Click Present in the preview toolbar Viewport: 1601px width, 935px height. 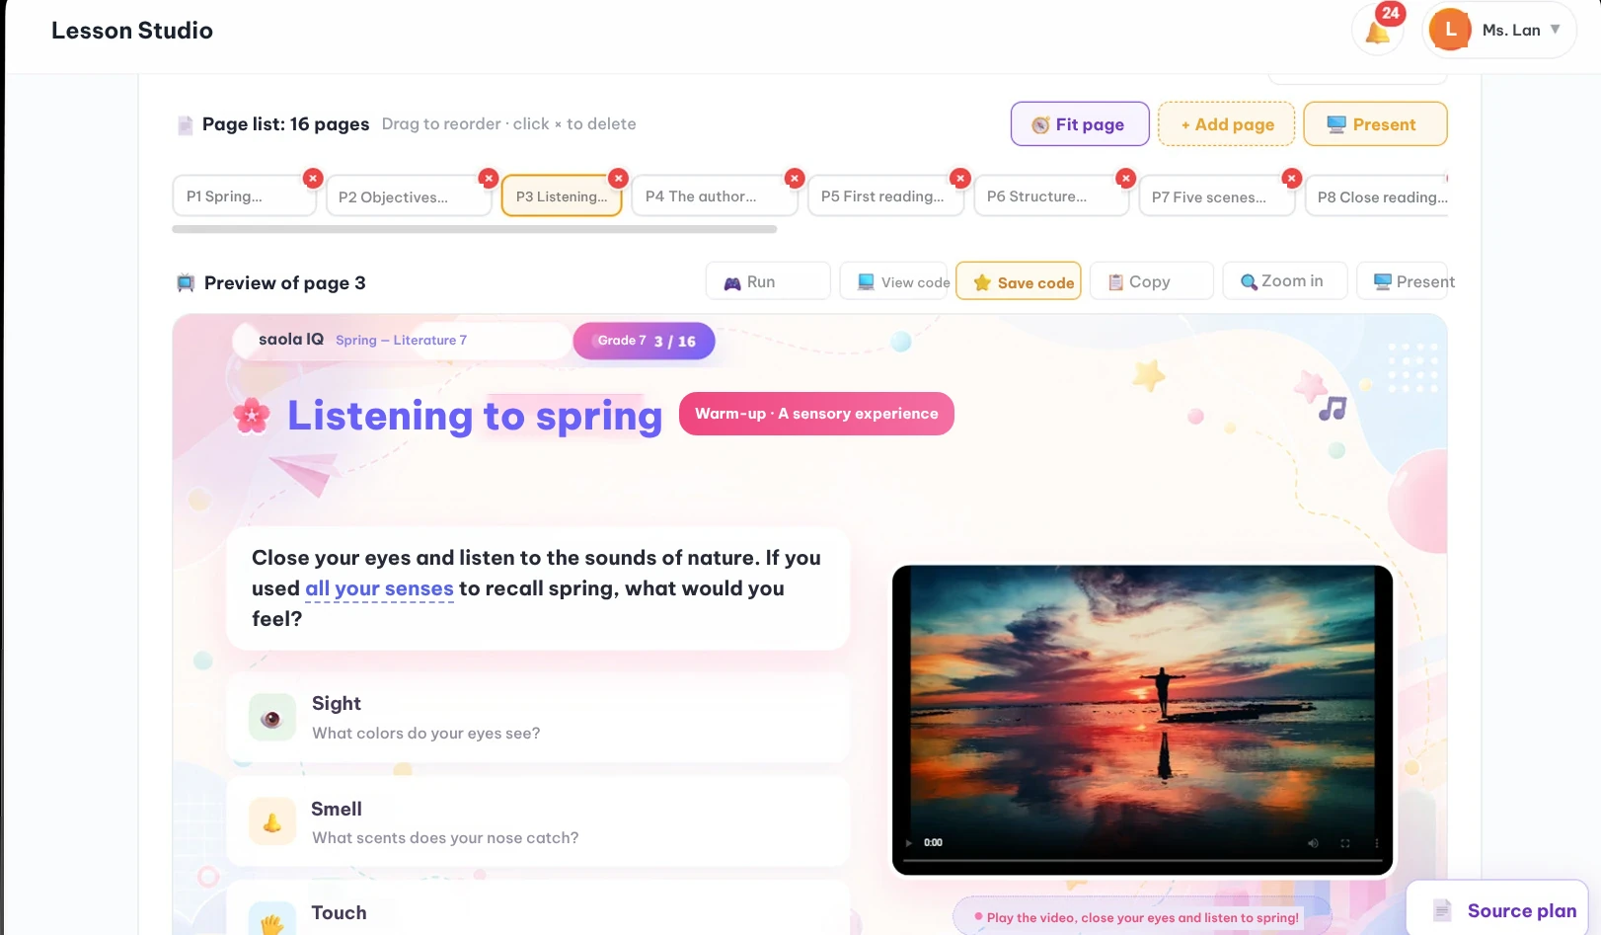(x=1403, y=281)
